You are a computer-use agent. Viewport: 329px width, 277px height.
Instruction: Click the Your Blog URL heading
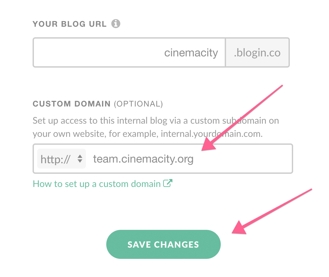pos(69,24)
